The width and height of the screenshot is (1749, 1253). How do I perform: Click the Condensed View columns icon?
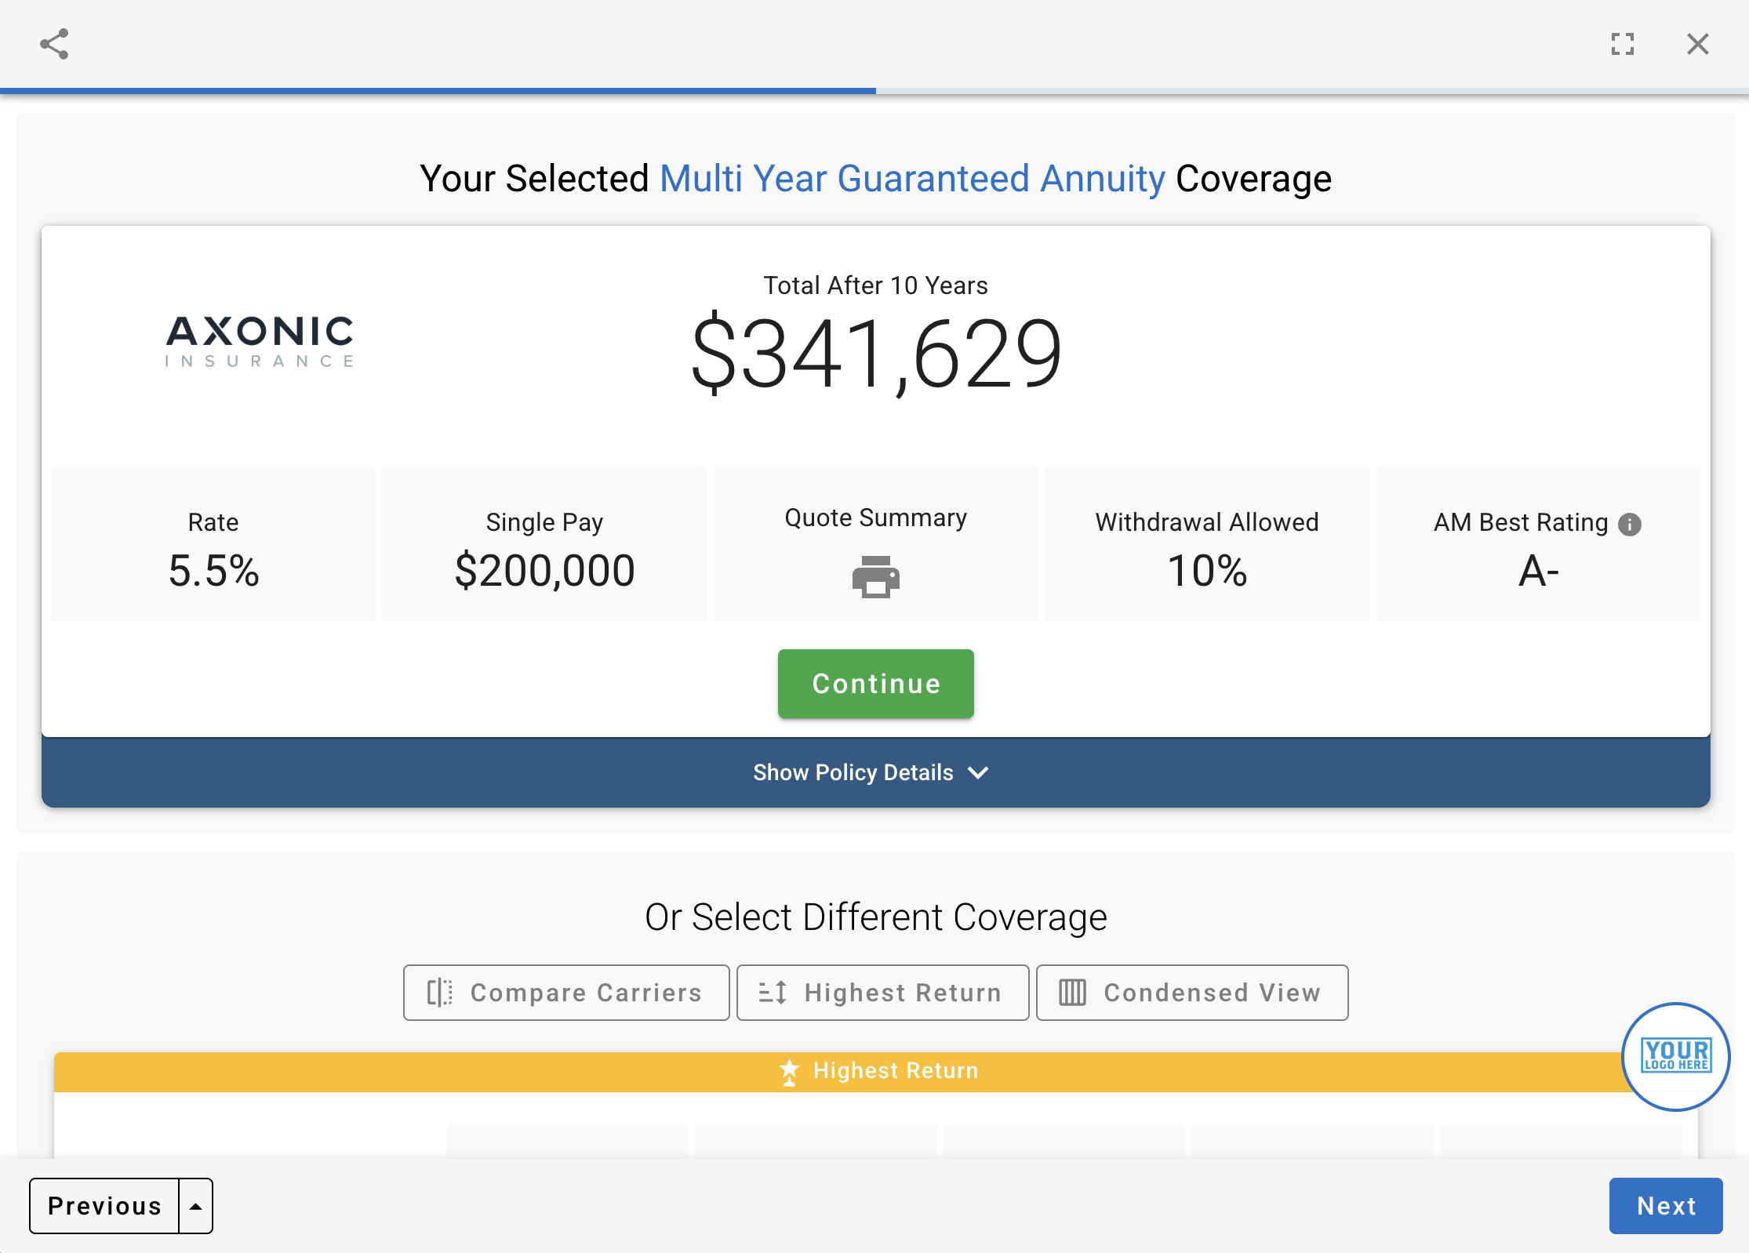(1072, 993)
